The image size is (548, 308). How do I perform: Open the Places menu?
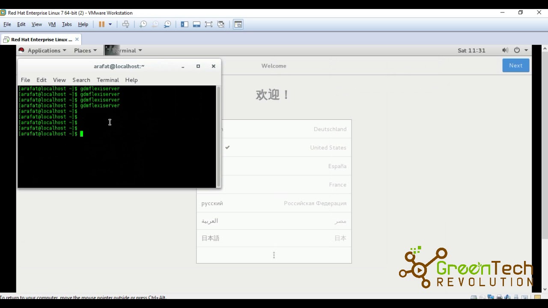coord(85,50)
